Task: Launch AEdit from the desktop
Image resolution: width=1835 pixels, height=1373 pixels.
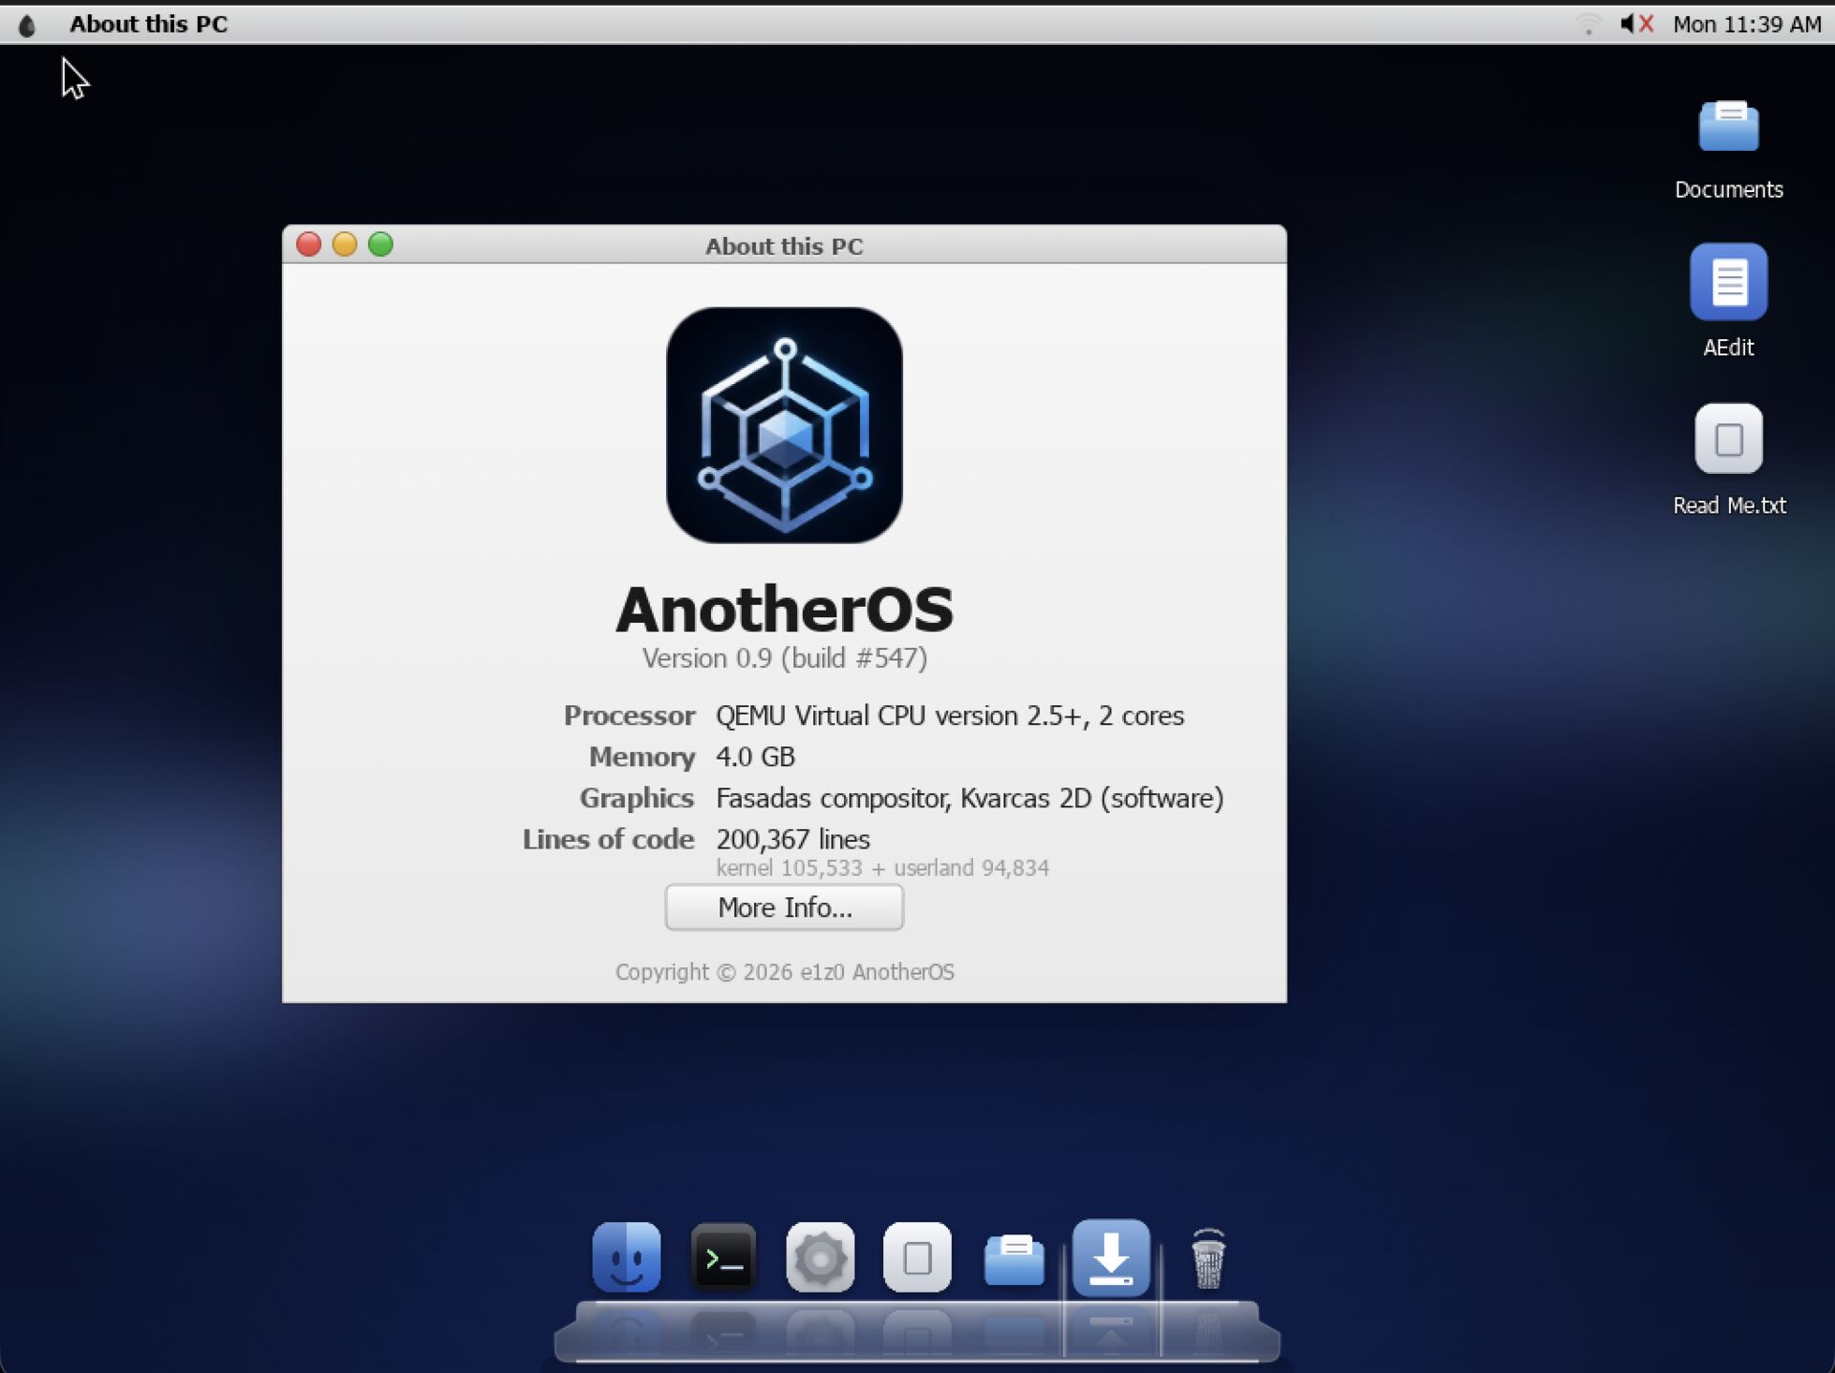Action: point(1728,282)
